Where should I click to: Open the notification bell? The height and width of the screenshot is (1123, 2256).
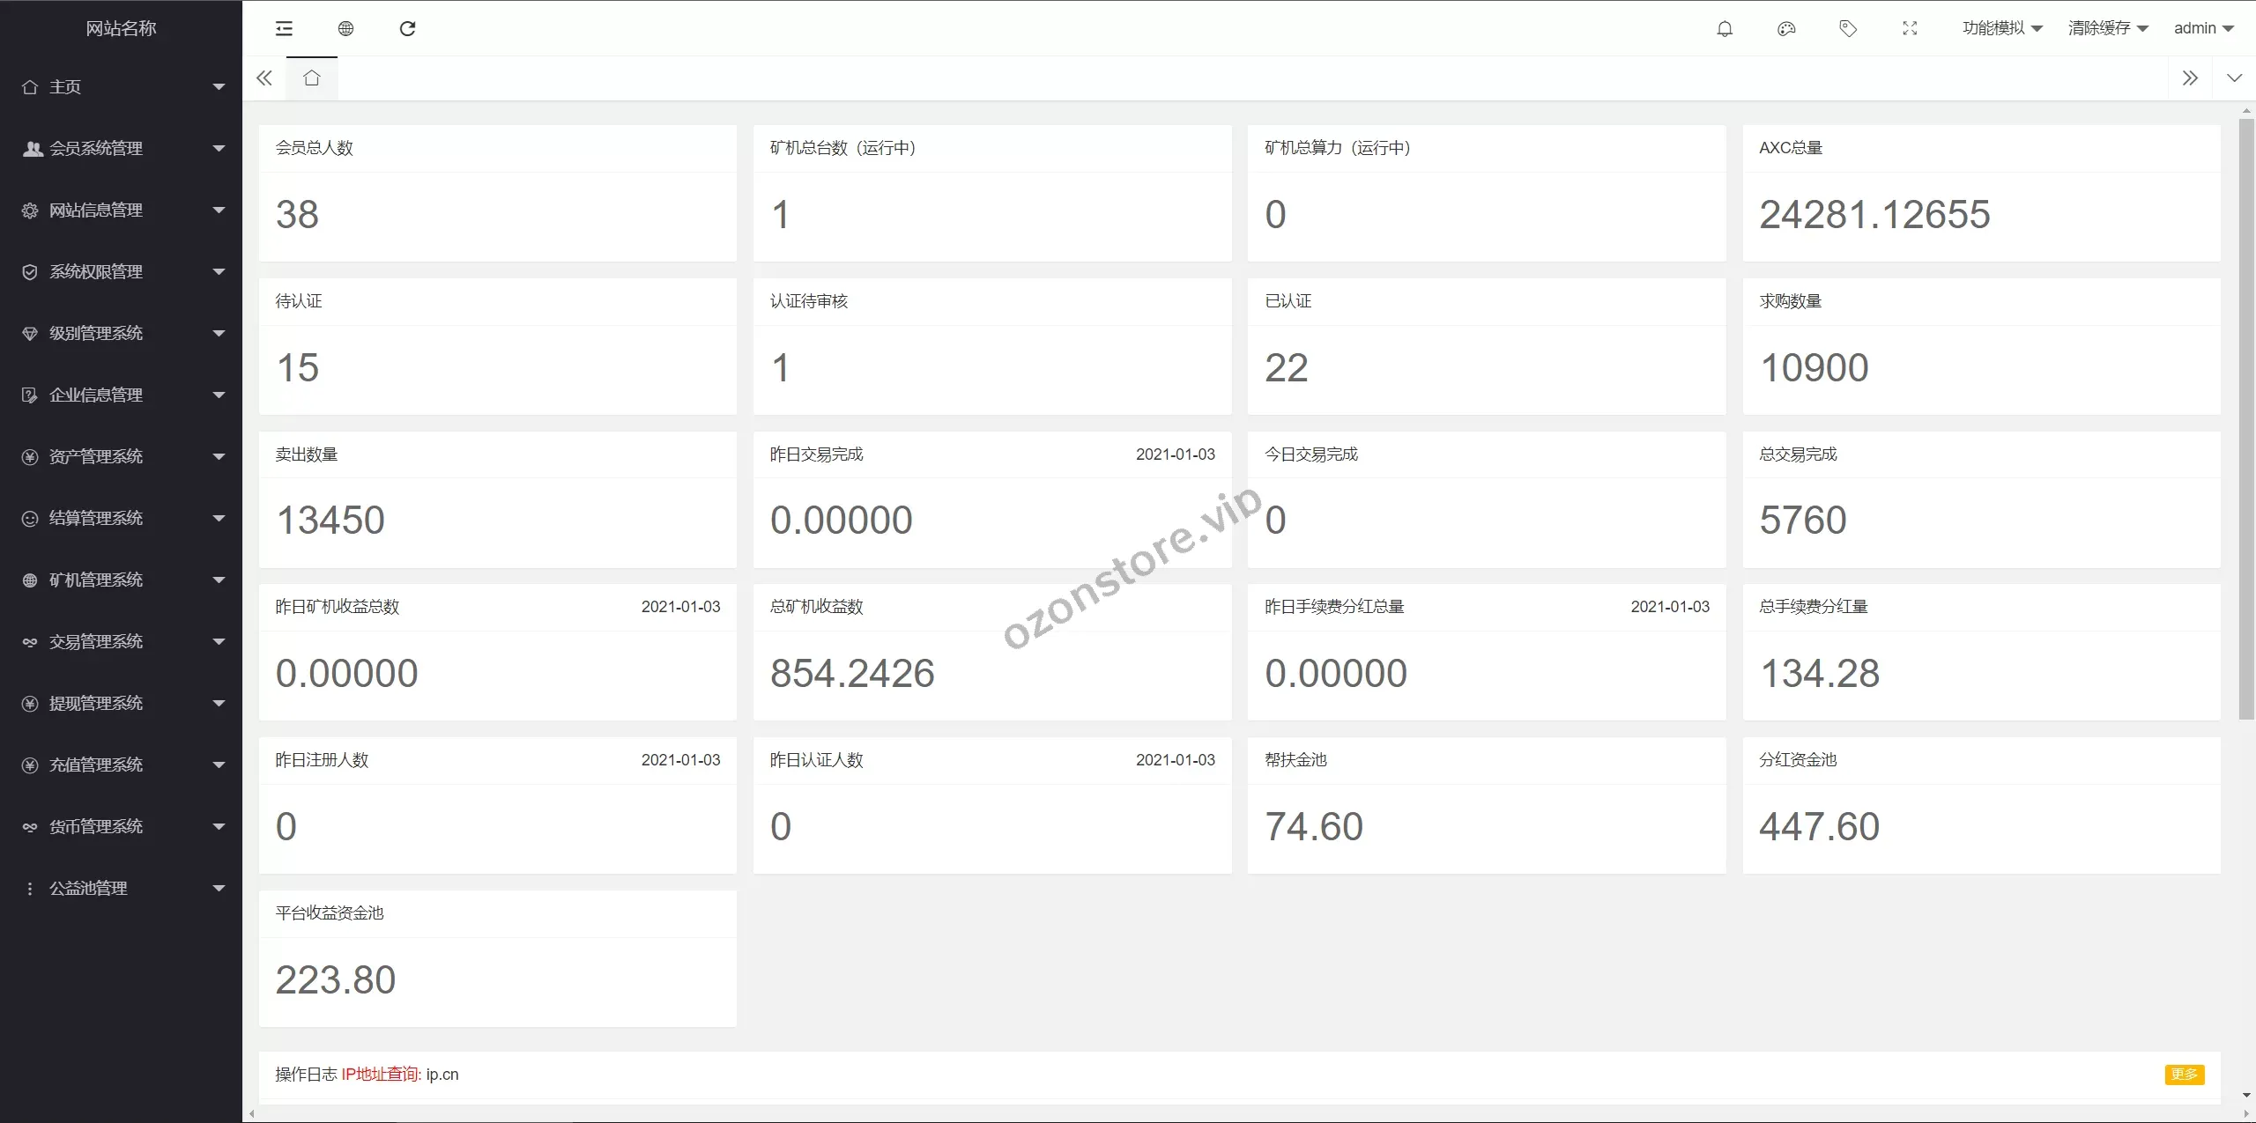click(1725, 29)
